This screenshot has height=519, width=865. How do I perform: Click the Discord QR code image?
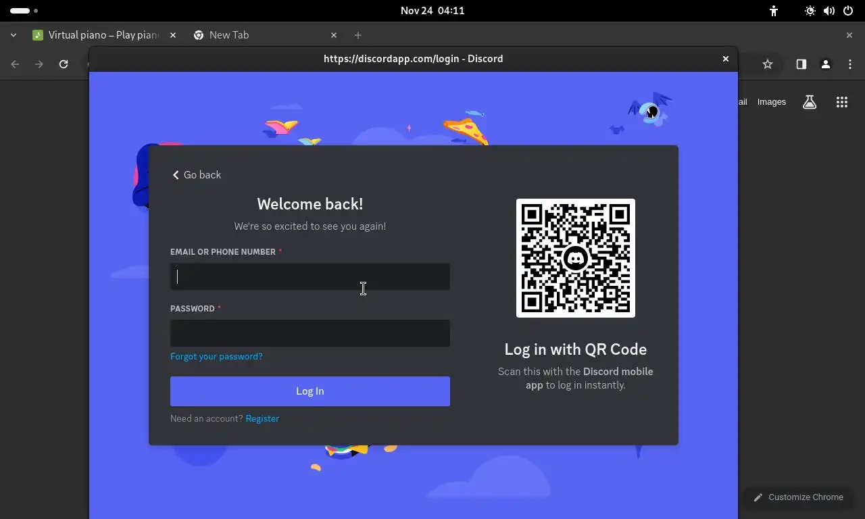(x=576, y=257)
